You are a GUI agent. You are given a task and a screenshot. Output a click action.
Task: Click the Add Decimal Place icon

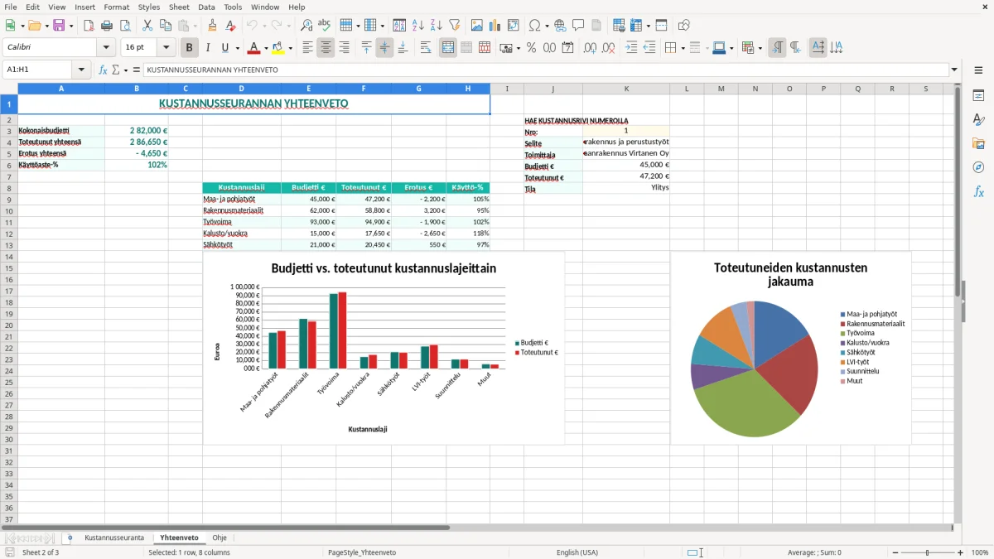(590, 48)
